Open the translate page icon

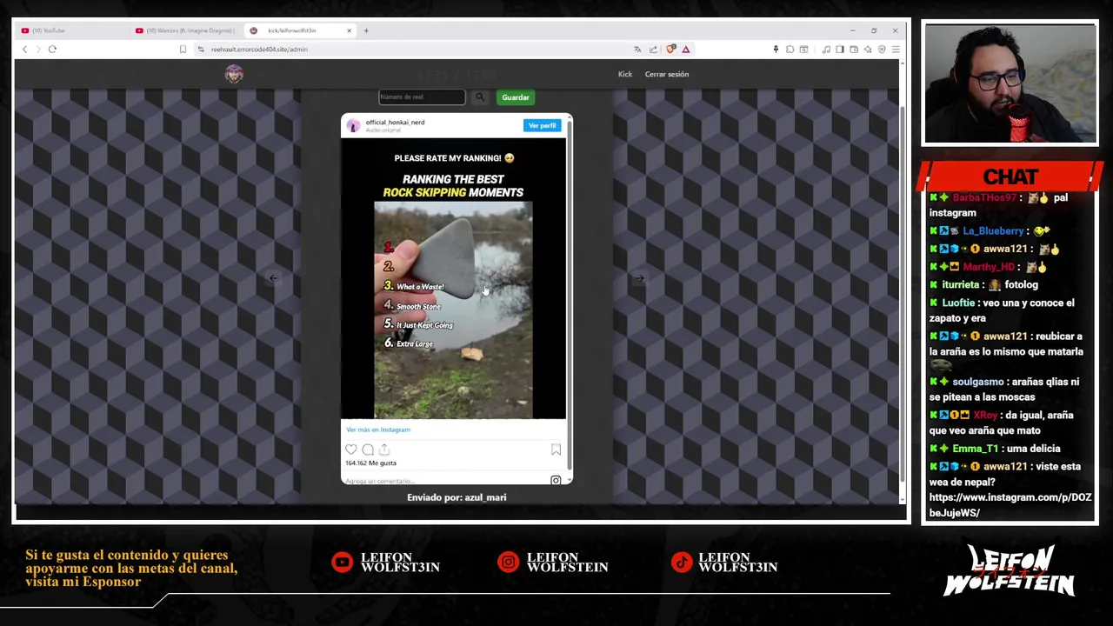(637, 50)
